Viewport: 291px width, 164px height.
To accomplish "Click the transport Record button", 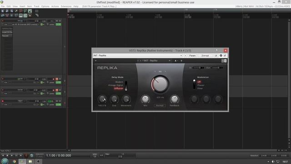I will pyautogui.click(x=26, y=155).
